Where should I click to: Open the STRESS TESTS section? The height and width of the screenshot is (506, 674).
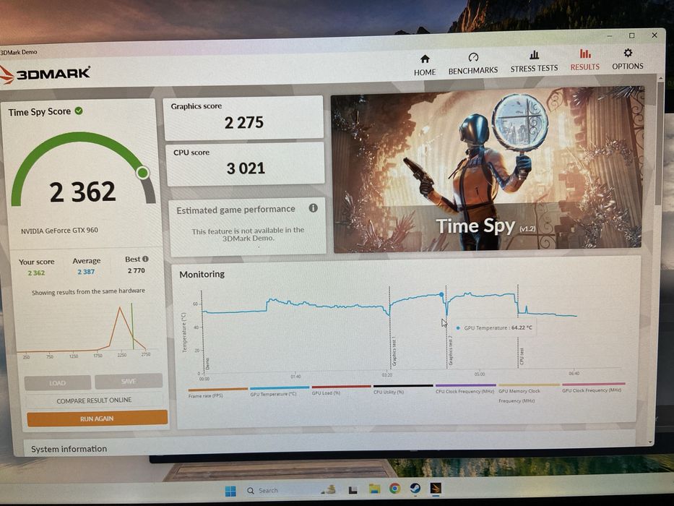pyautogui.click(x=534, y=61)
